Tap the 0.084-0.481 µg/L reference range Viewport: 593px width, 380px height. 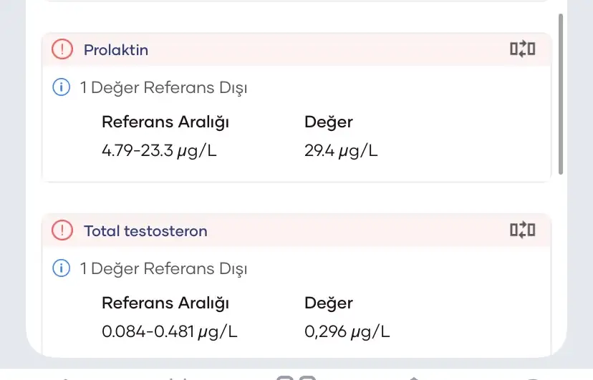(x=170, y=332)
